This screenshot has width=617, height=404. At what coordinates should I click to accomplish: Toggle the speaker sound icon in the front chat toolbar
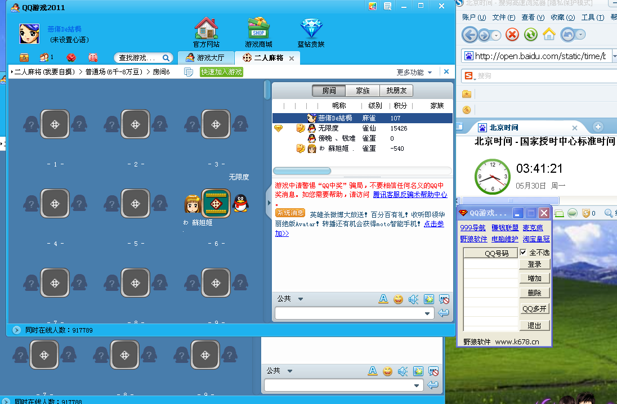click(x=413, y=299)
